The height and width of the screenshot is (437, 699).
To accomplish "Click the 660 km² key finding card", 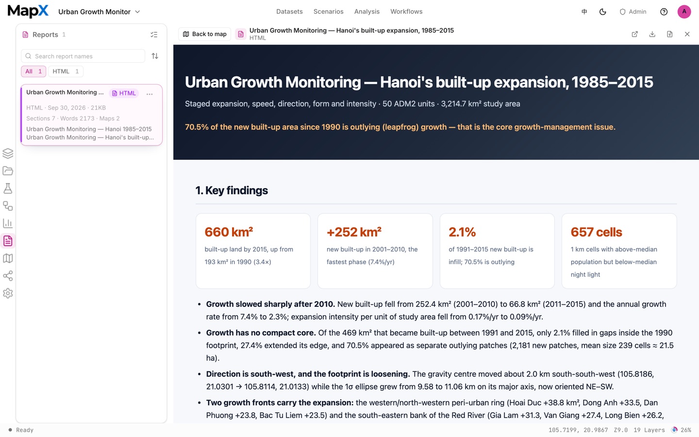I will click(x=253, y=251).
